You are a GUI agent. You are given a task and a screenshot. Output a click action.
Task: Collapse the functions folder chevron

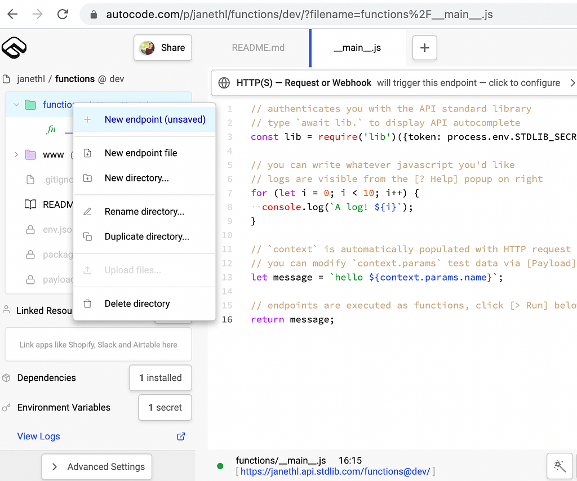[x=16, y=105]
